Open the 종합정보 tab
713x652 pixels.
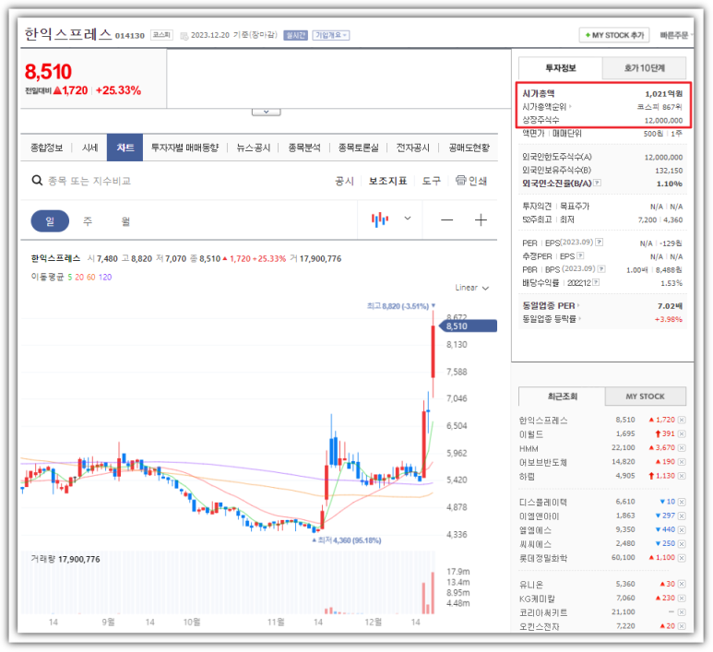[x=46, y=148]
